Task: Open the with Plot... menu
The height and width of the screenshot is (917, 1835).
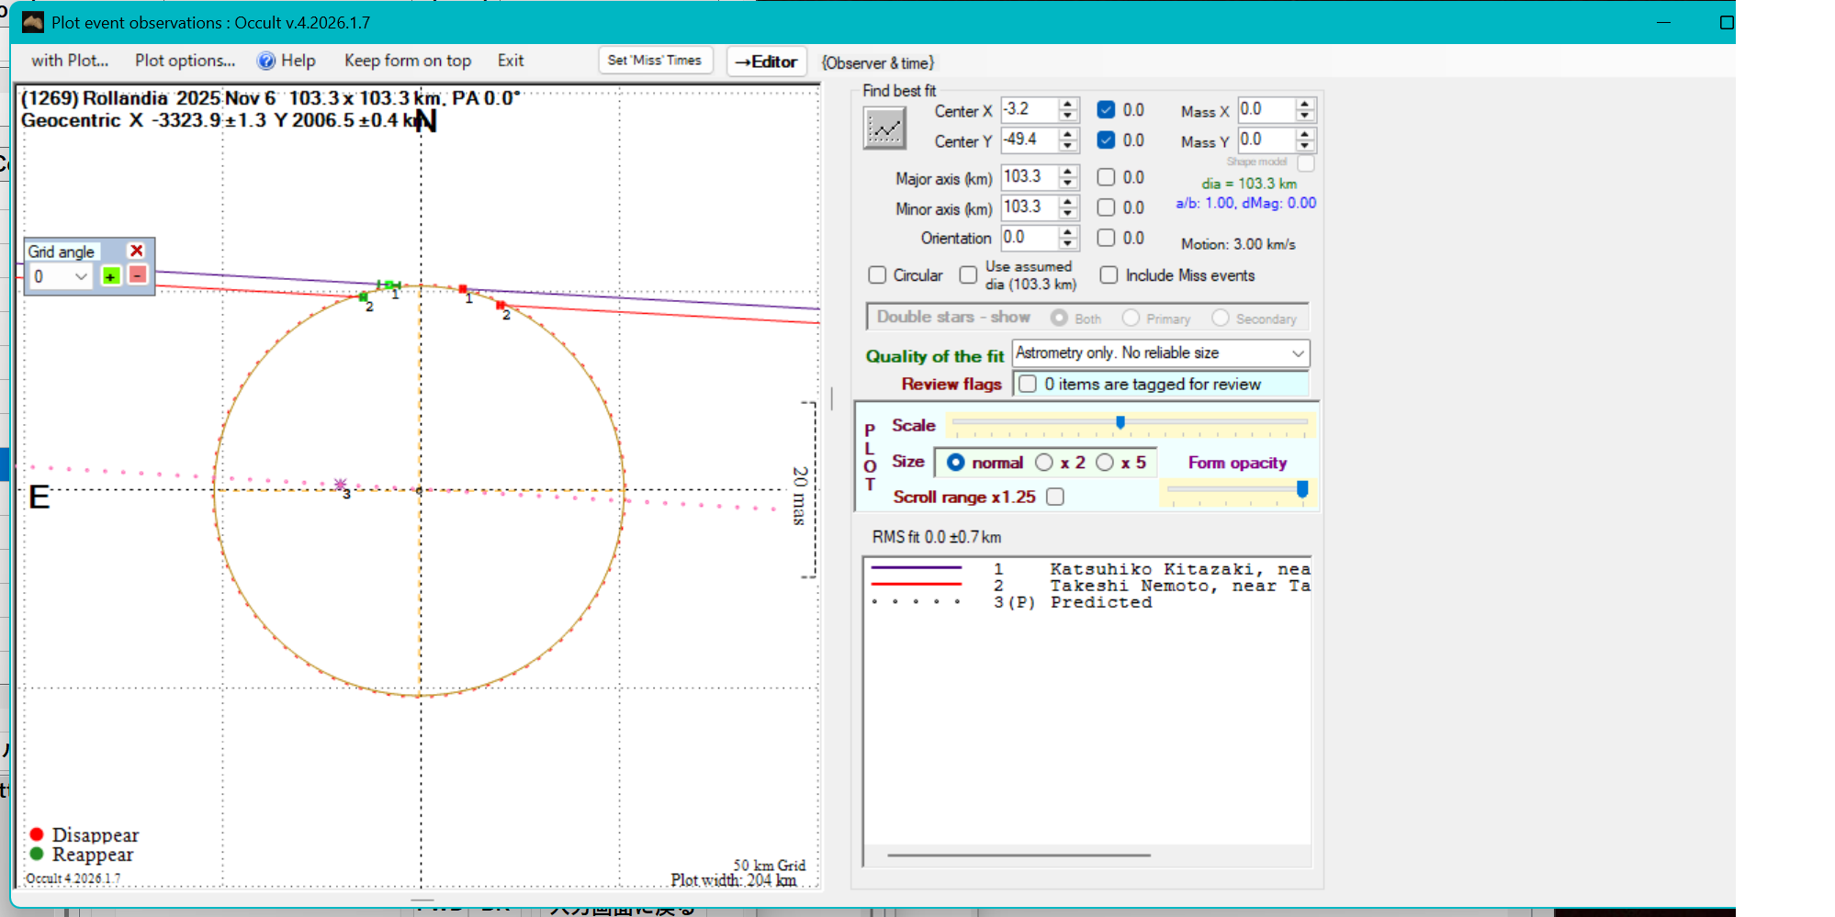Action: (x=70, y=61)
